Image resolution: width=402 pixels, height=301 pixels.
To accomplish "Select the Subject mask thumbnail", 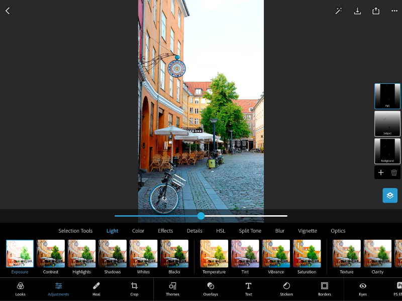I will 387,123.
